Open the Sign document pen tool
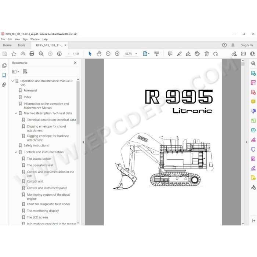The width and height of the screenshot is (257, 257). pos(188,54)
